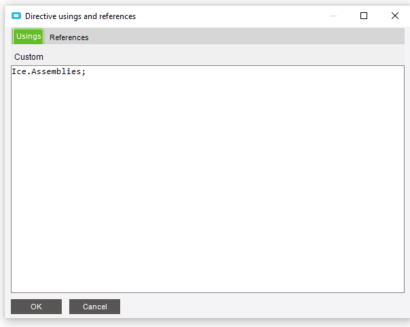The width and height of the screenshot is (410, 327).
Task: Click blank space below the Ice.Assemblies line
Action: click(208, 184)
